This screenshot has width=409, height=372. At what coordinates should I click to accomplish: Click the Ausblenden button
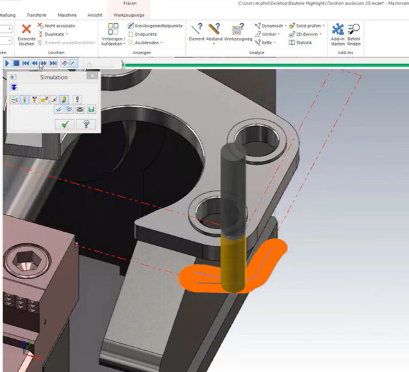tap(143, 42)
